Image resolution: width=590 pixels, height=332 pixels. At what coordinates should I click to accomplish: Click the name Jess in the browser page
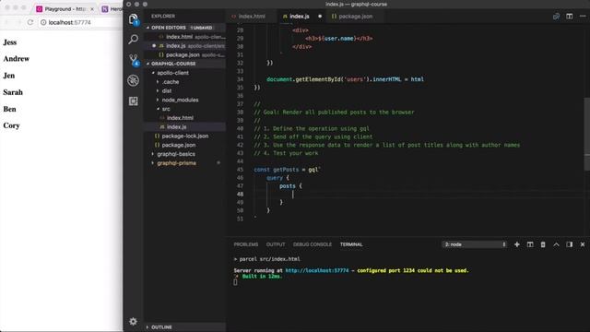pyautogui.click(x=10, y=42)
